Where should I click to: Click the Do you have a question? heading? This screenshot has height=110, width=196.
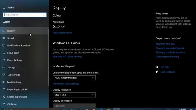pos(168,38)
